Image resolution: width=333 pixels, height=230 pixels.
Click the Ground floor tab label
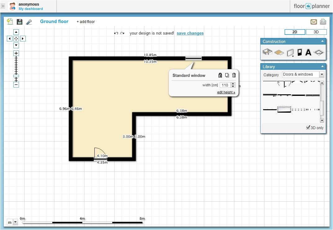click(x=54, y=21)
